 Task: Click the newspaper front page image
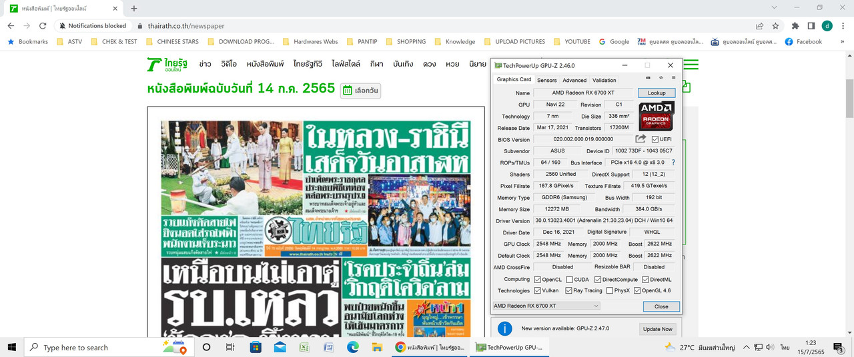point(316,228)
